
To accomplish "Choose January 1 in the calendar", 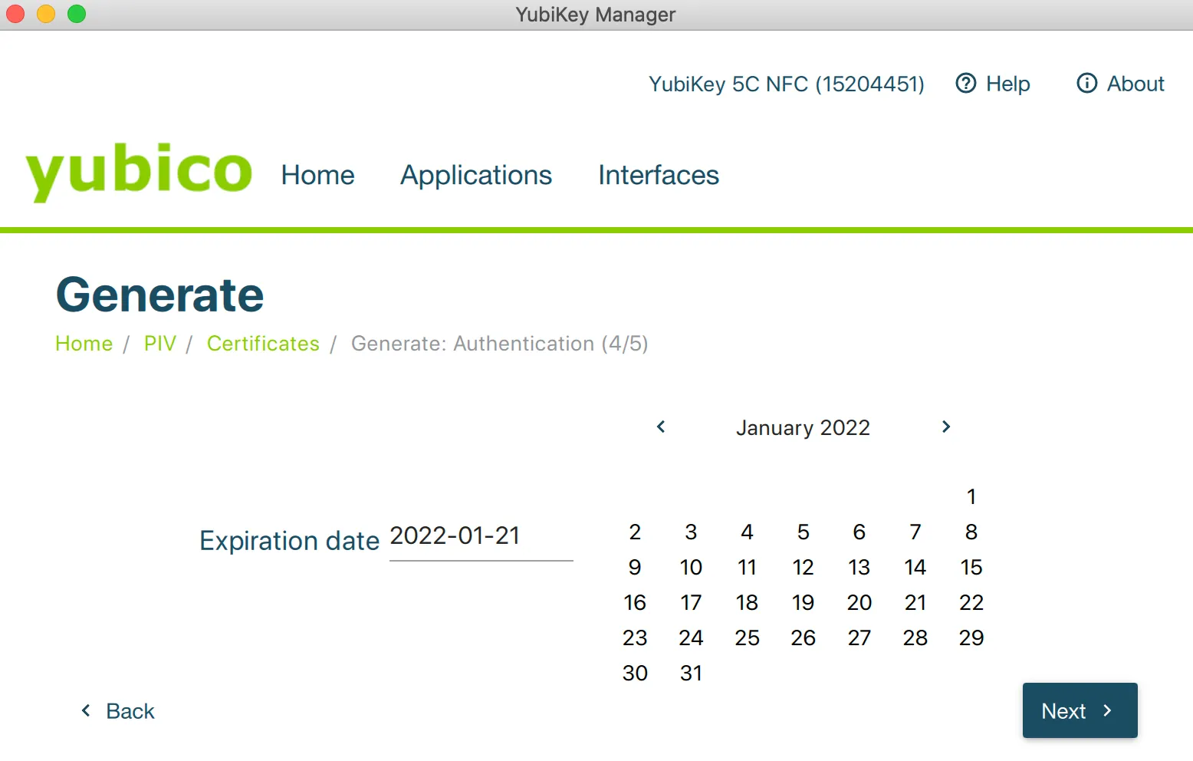I will [x=971, y=497].
